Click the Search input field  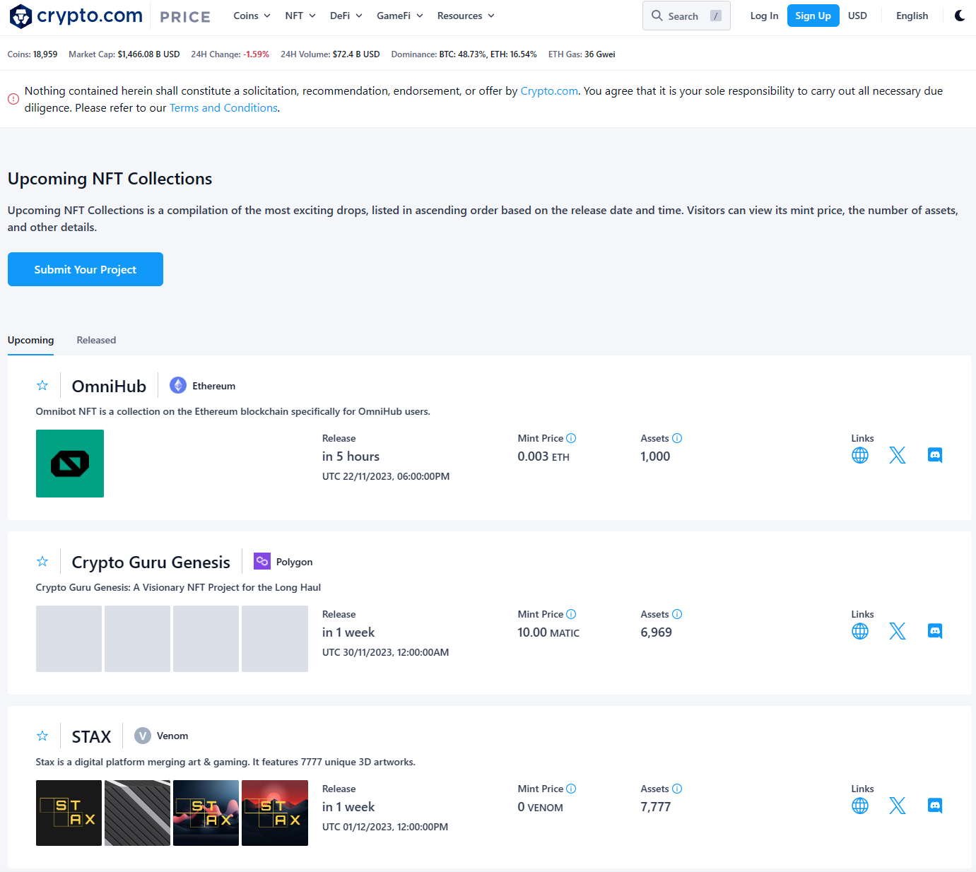click(x=686, y=16)
